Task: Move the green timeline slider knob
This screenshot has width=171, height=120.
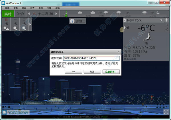Action: pyautogui.click(x=66, y=16)
